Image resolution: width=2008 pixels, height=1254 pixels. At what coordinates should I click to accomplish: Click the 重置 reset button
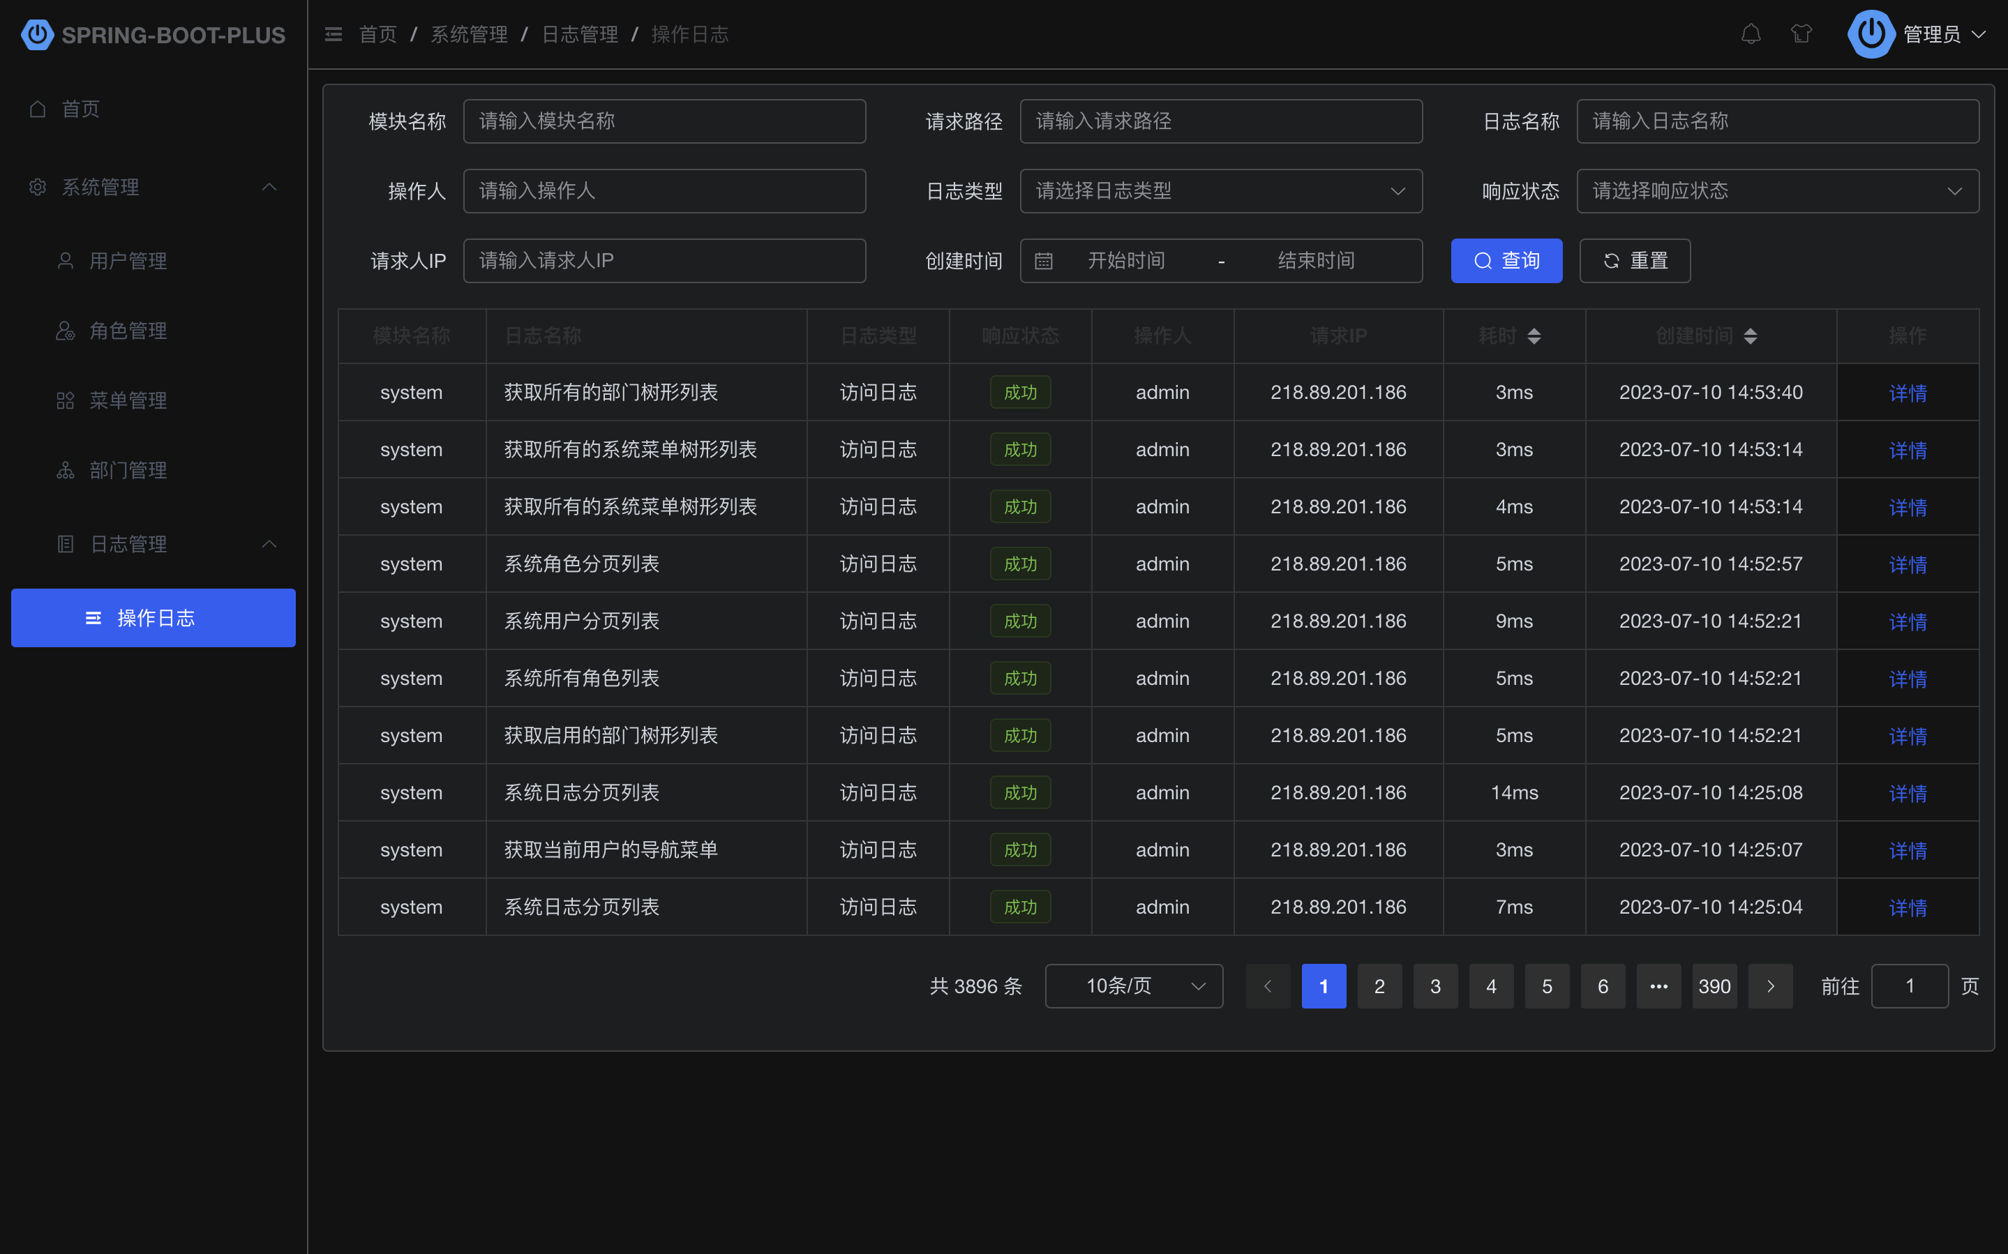1634,262
